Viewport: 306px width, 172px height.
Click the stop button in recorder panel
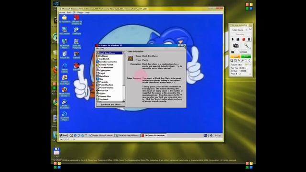pyautogui.click(x=238, y=39)
